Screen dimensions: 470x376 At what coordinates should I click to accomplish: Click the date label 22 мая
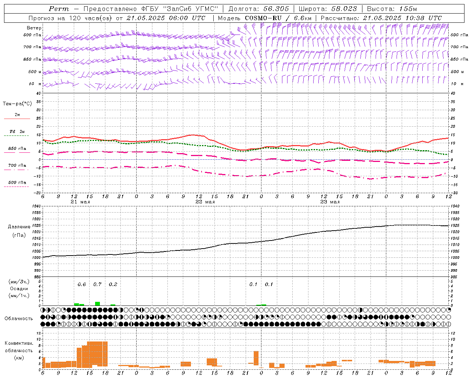pos(205,202)
